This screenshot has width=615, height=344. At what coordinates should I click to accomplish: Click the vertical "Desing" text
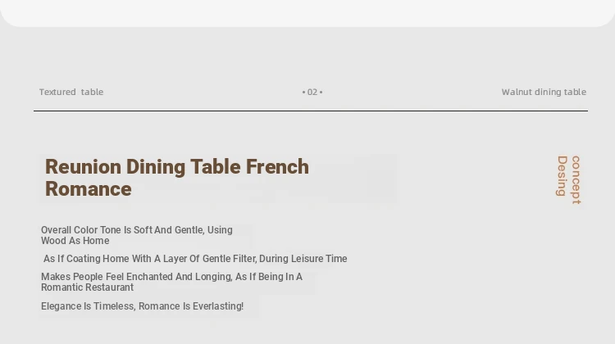pos(562,176)
